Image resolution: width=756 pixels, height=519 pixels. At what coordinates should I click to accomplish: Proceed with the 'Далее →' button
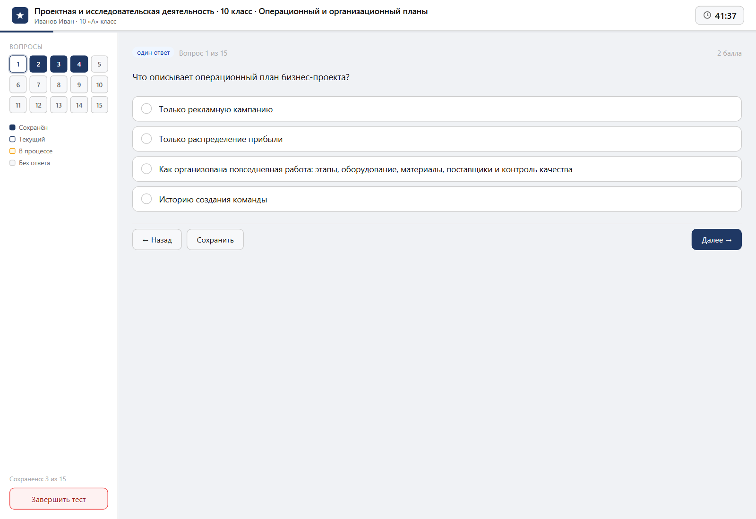click(x=716, y=240)
